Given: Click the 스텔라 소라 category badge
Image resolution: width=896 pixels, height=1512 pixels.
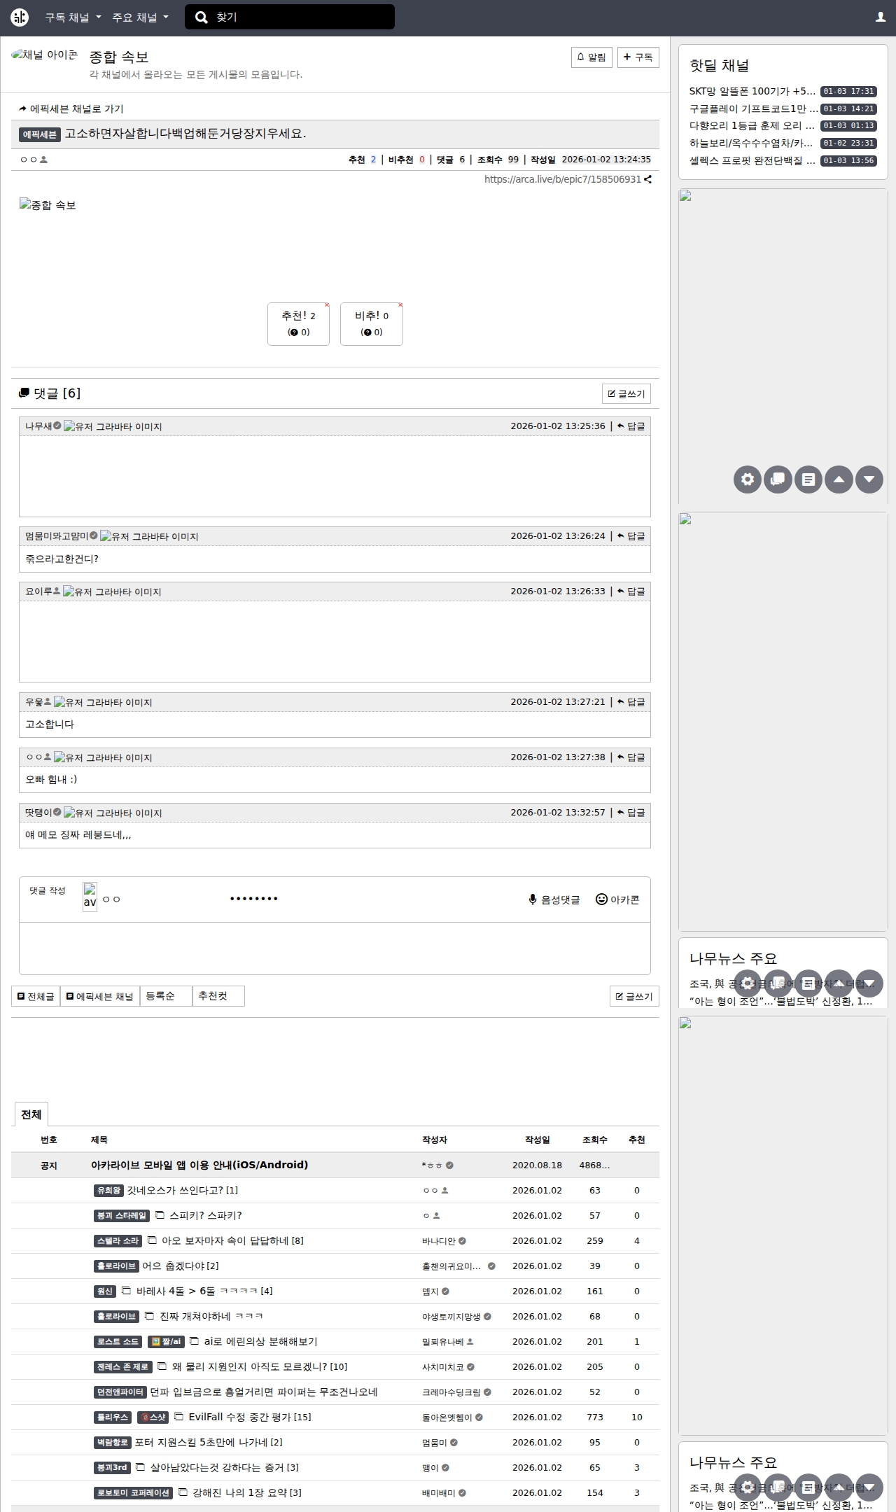Looking at the screenshot, I should pyautogui.click(x=118, y=1240).
